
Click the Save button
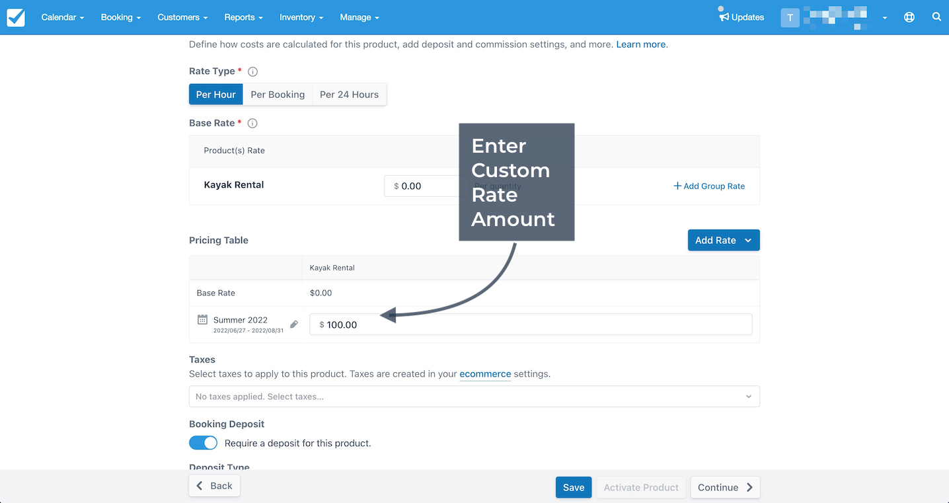pyautogui.click(x=574, y=487)
